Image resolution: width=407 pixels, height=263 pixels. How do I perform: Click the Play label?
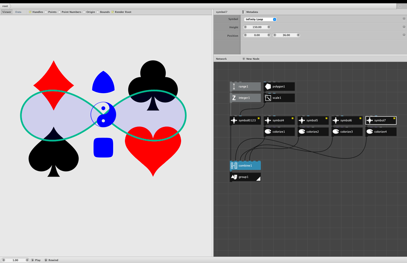pos(38,260)
